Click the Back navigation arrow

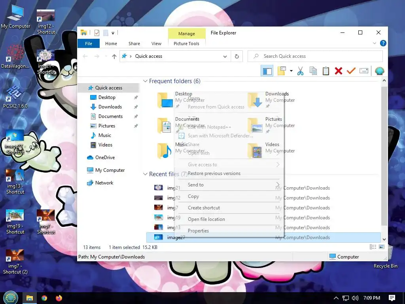tap(85, 56)
